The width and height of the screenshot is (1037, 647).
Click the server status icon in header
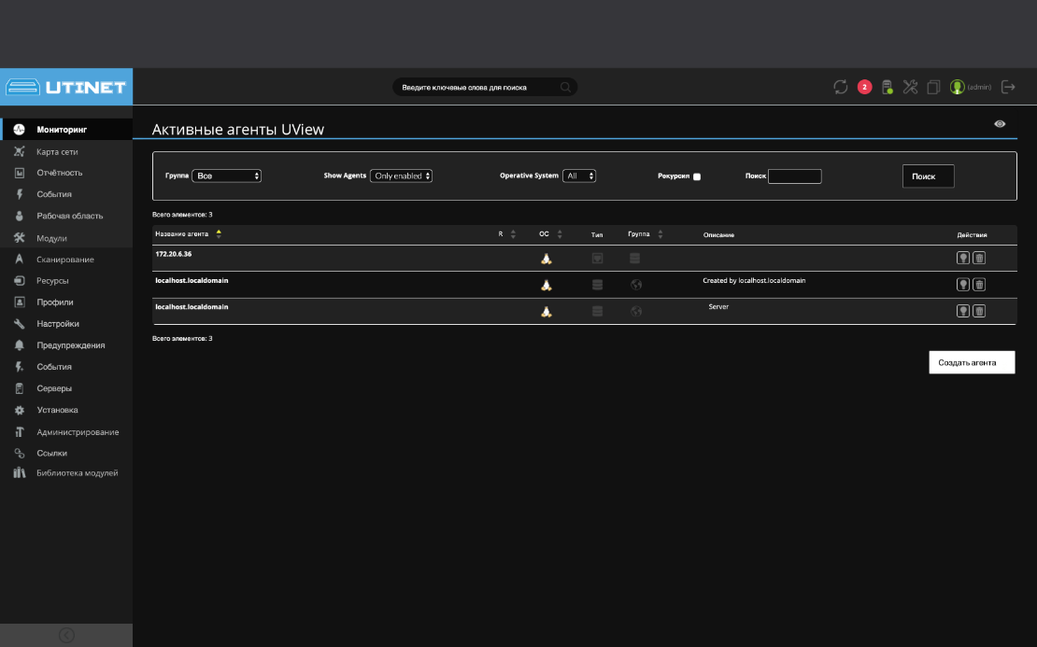(x=888, y=87)
